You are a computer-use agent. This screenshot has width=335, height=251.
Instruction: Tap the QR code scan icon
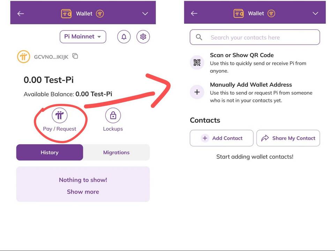[197, 62]
